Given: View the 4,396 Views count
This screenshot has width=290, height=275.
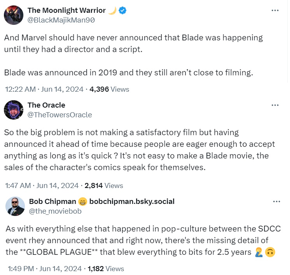Looking at the screenshot, I should coord(109,89).
